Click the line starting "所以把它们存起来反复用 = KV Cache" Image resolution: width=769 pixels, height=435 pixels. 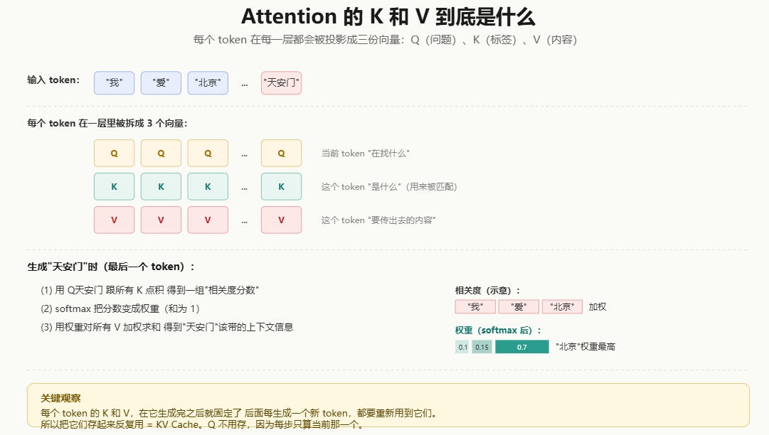203,424
